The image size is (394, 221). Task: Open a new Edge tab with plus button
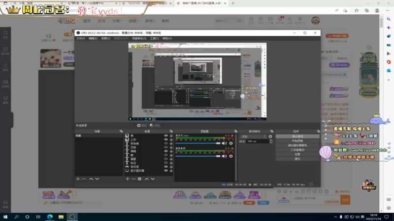233,3
